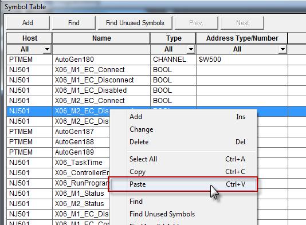Click the Next button

pyautogui.click(x=242, y=23)
